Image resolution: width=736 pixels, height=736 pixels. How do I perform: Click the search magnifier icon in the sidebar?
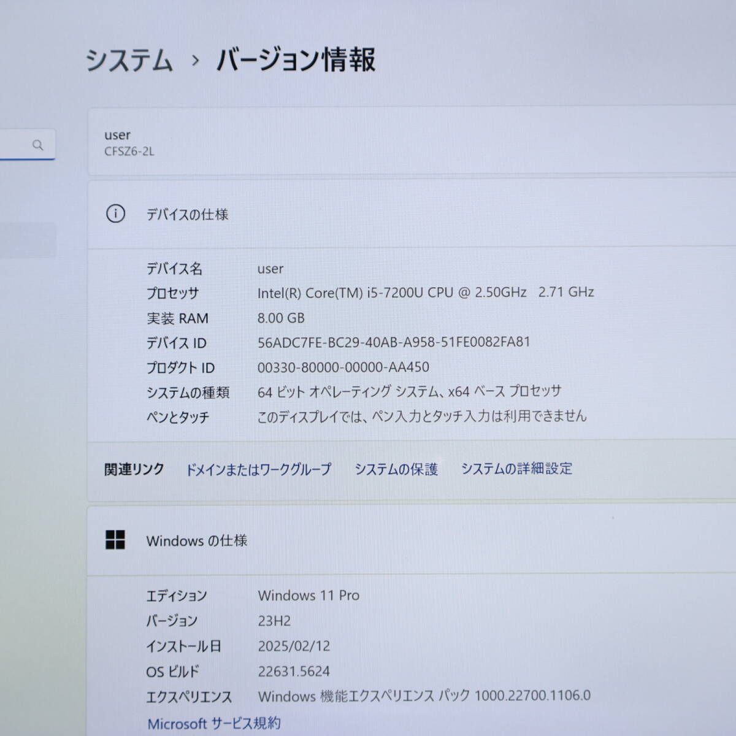39,145
